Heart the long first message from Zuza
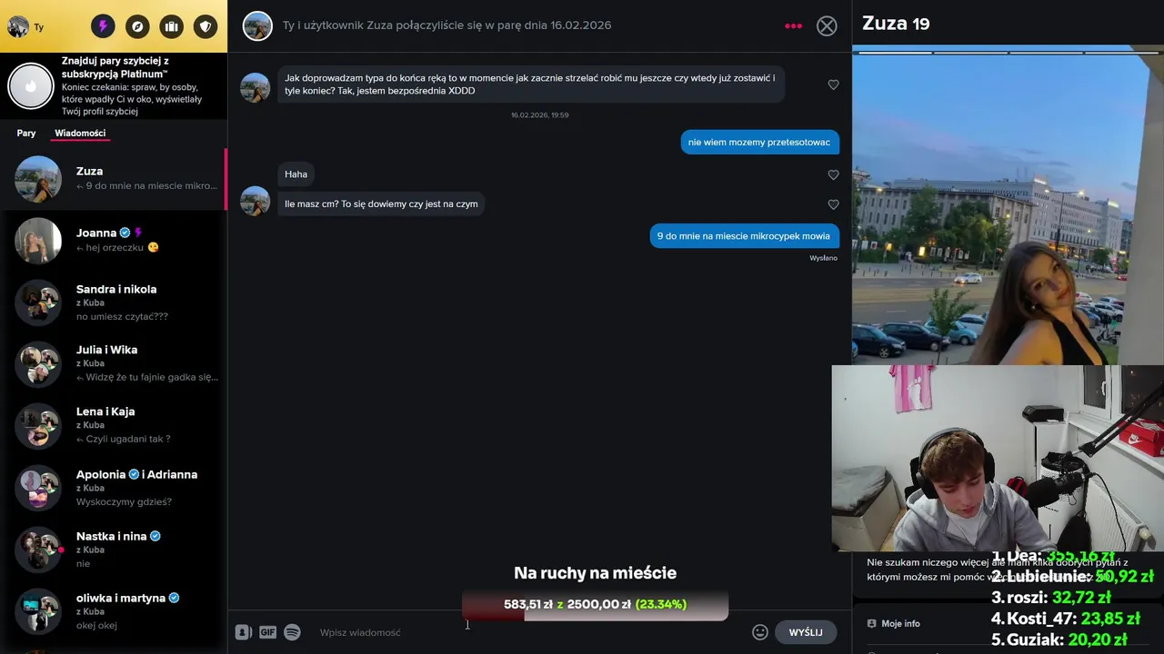Viewport: 1164px width, 654px height. point(833,84)
